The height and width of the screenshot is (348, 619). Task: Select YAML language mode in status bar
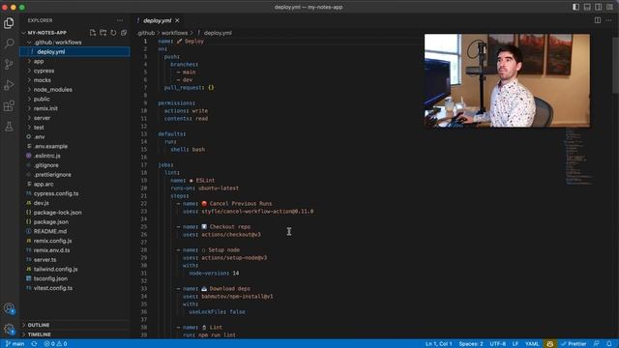click(x=532, y=344)
